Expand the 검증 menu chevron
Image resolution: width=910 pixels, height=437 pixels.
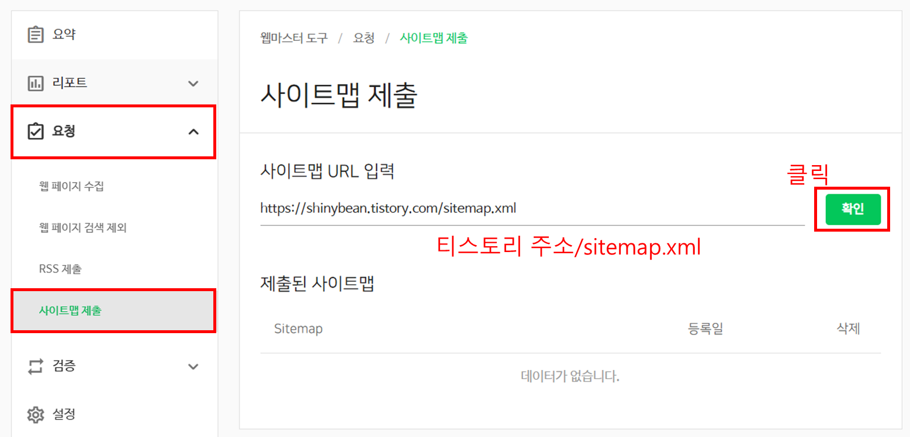click(193, 367)
